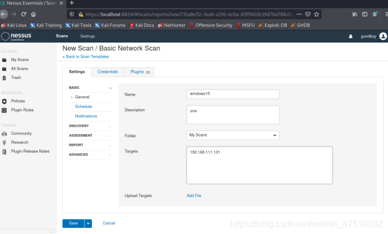This screenshot has width=388, height=234.
Task: Open tracking protection shield in address bar
Action: (x=72, y=15)
